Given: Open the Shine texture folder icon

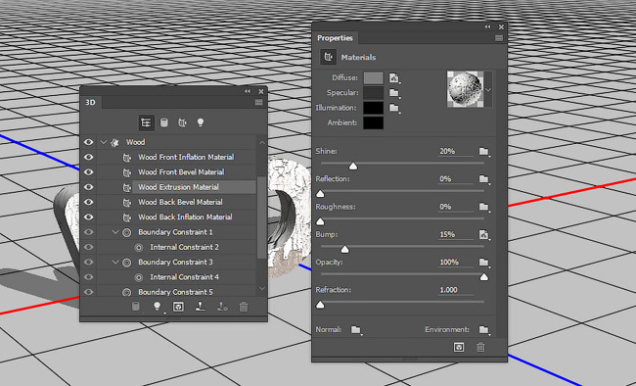Looking at the screenshot, I should click(484, 152).
